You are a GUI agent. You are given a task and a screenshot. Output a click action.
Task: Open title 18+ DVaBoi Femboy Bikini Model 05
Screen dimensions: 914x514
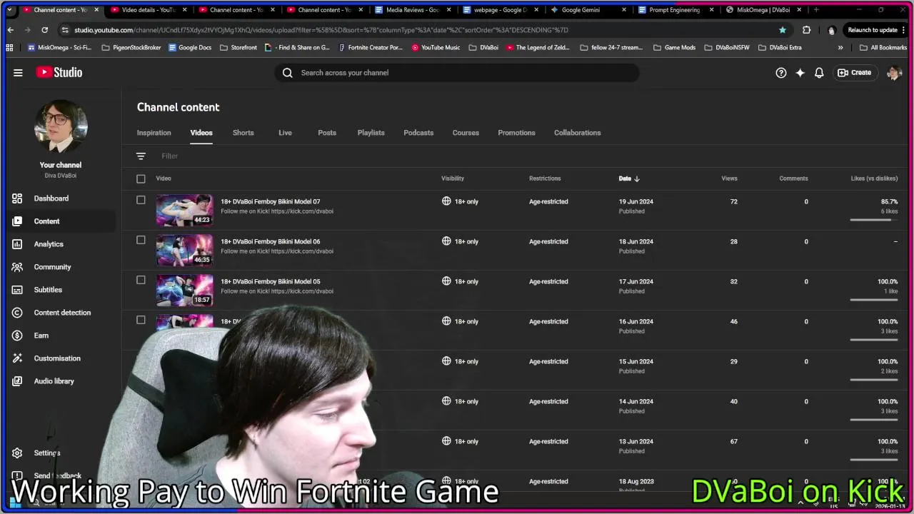tap(270, 282)
